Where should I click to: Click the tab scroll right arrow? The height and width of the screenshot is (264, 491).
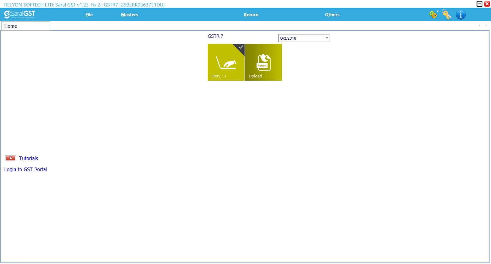coord(486,26)
